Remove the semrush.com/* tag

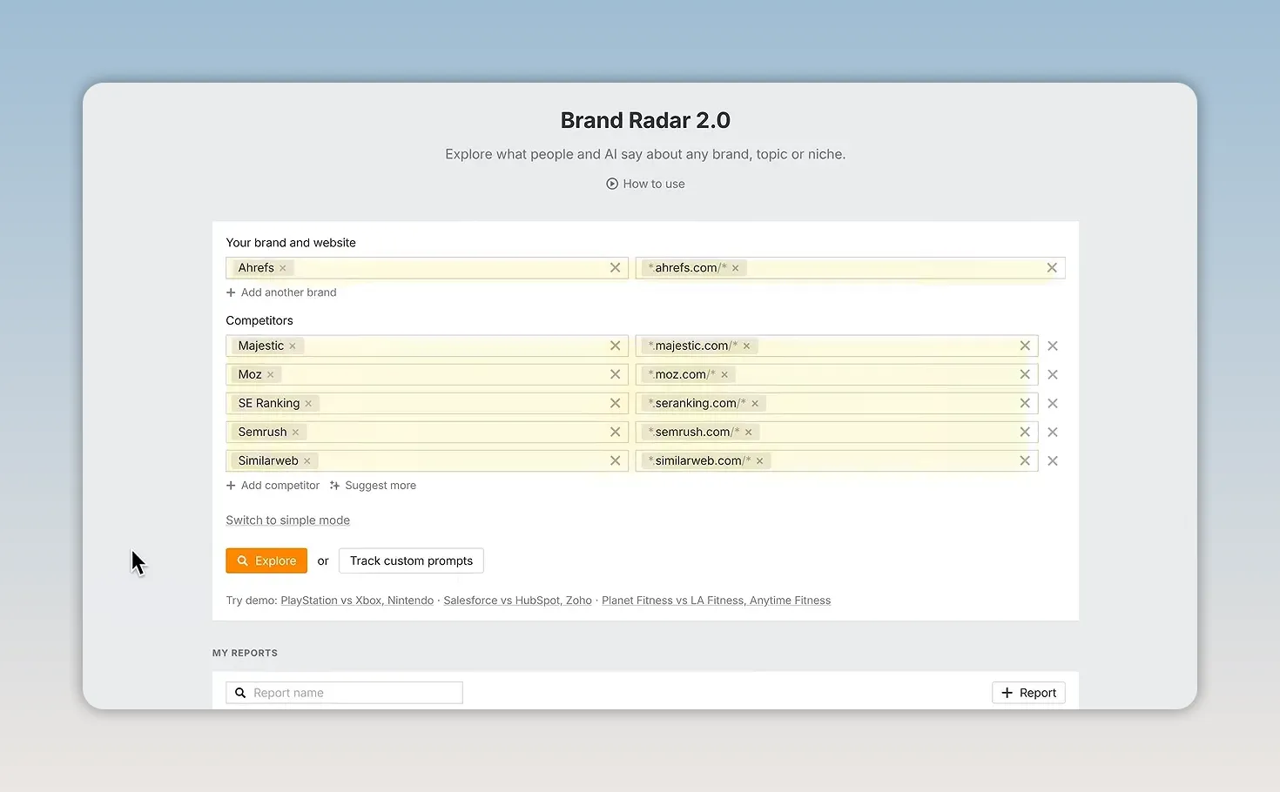pos(749,433)
